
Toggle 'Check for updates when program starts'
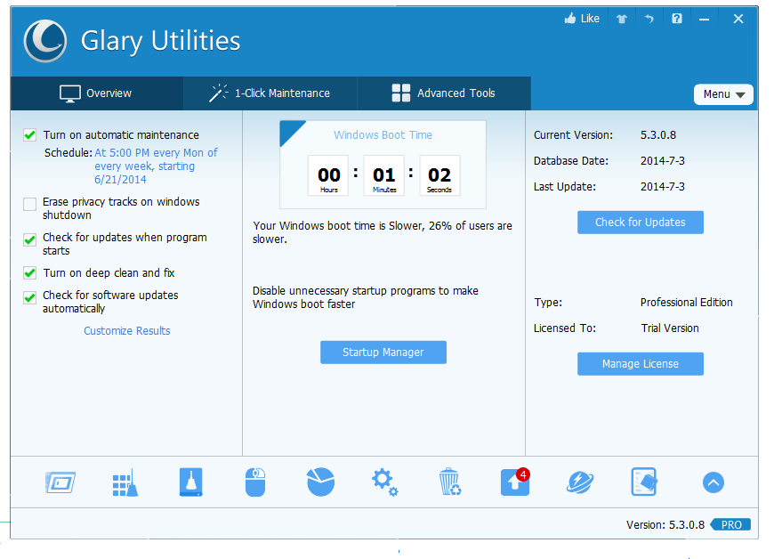point(30,239)
